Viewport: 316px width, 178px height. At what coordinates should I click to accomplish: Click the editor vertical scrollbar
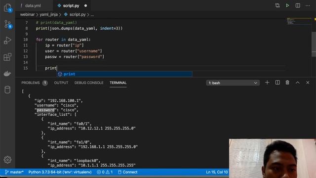[x=314, y=44]
